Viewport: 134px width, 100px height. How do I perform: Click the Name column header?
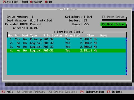104,36
